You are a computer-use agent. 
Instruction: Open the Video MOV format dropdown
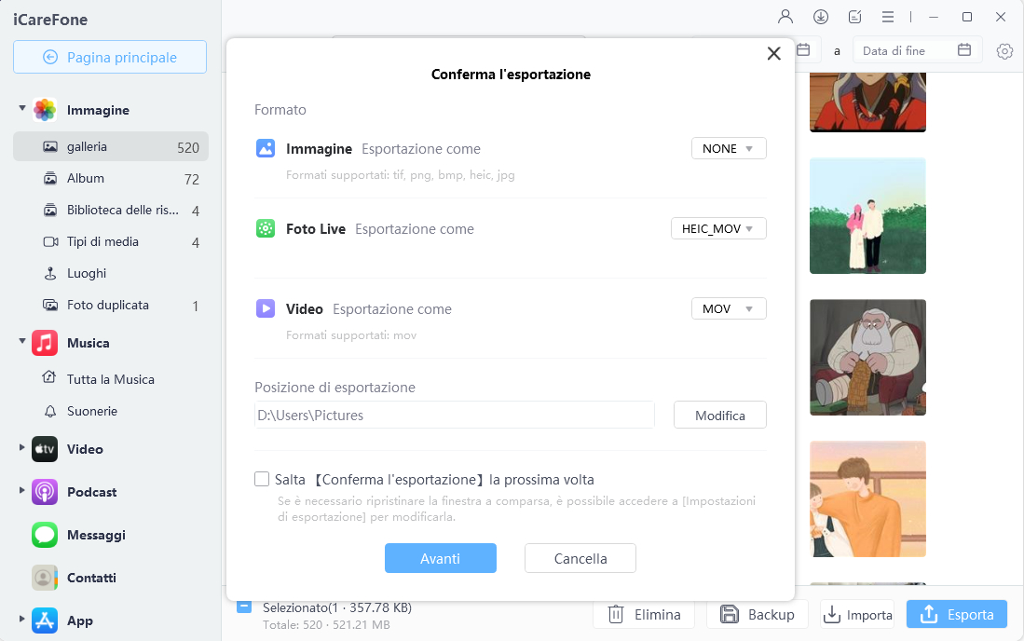[729, 309]
